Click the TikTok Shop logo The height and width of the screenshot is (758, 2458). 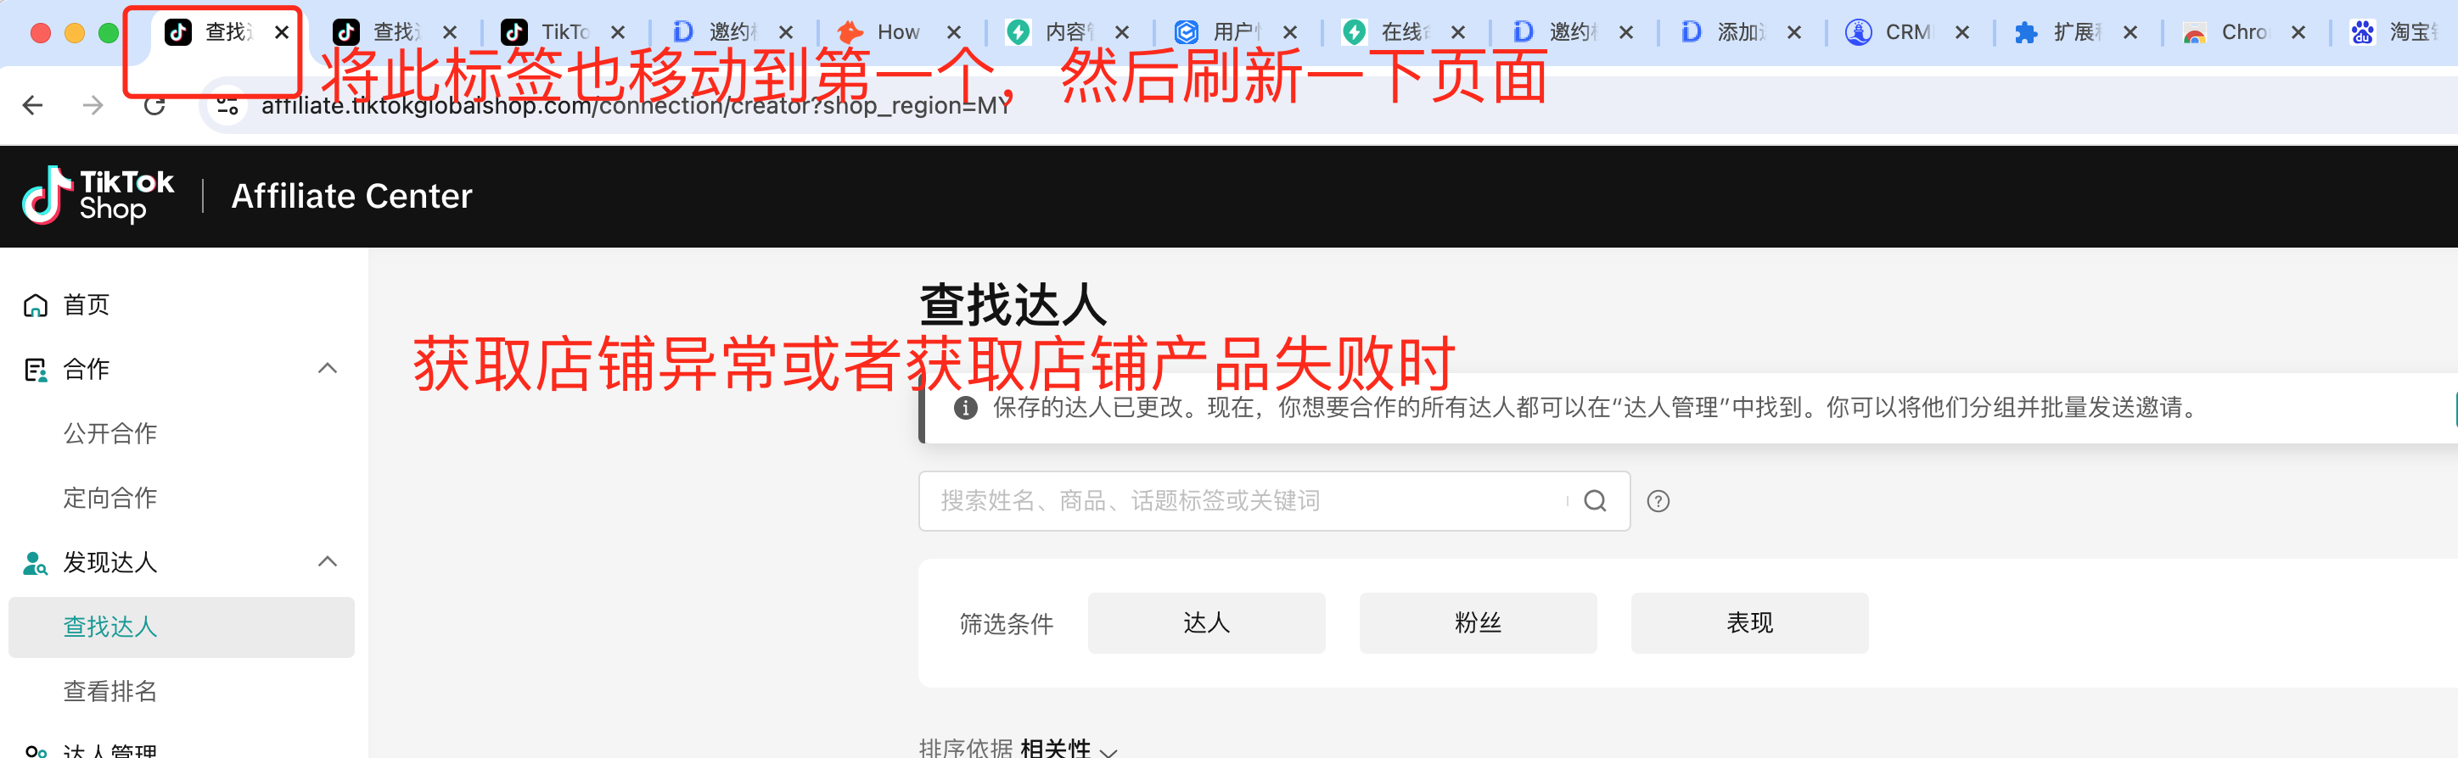pyautogui.click(x=98, y=196)
